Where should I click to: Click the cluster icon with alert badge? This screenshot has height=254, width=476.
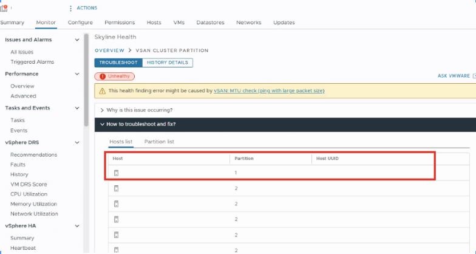[4, 8]
